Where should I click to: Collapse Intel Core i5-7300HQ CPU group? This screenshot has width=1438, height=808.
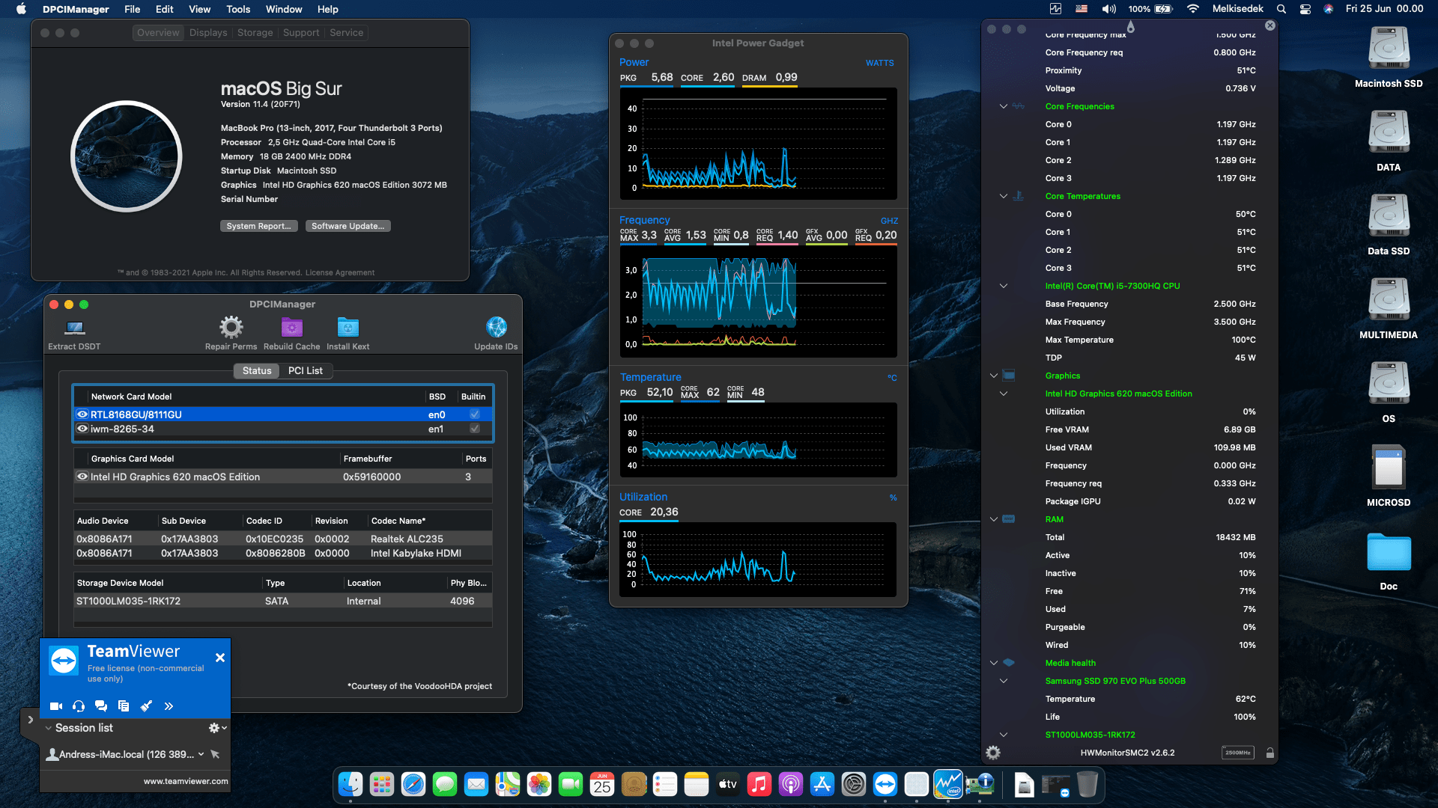tap(1004, 286)
